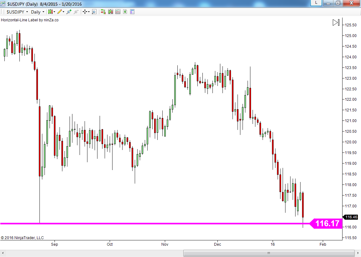Click the Nov date axis label
Screen dimensions: 361x257
(165, 244)
